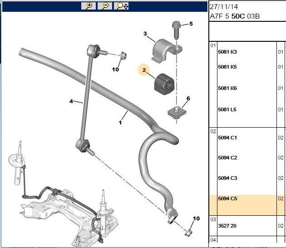Open part number 5081 K3
The height and width of the screenshot is (248, 286).
(x=227, y=52)
